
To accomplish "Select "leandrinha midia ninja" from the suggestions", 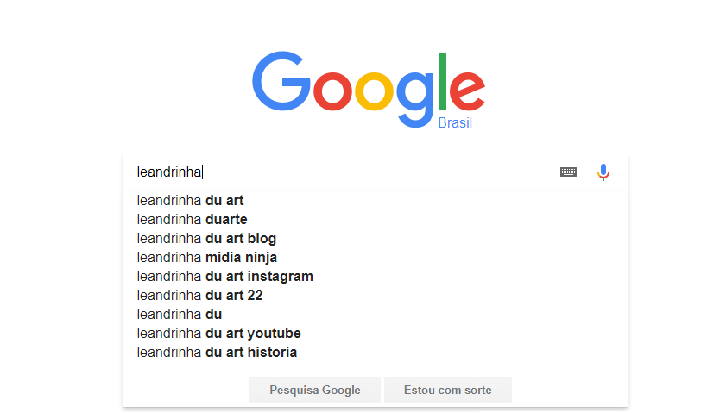I will [x=207, y=258].
